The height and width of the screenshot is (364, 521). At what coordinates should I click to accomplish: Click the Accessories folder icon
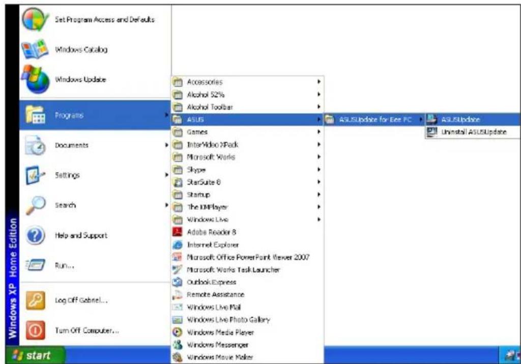(x=178, y=82)
